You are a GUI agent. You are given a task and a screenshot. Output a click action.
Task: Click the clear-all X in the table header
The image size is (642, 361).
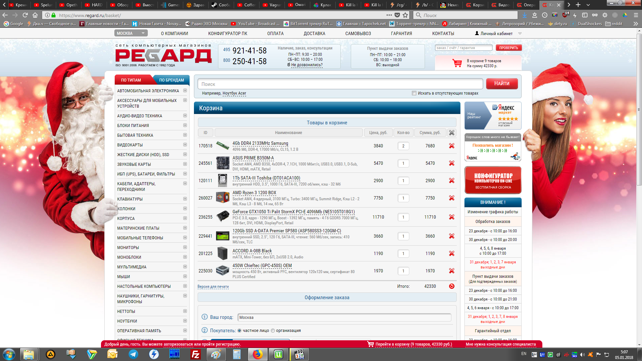click(x=451, y=133)
